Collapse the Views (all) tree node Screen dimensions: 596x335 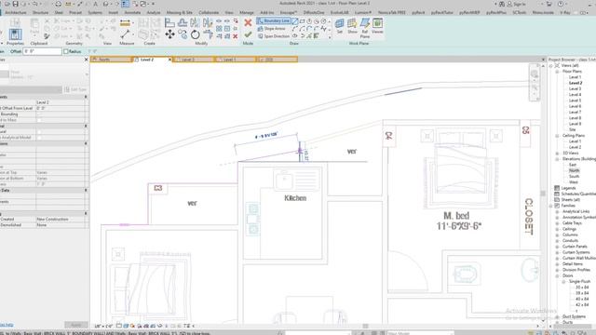coord(550,66)
